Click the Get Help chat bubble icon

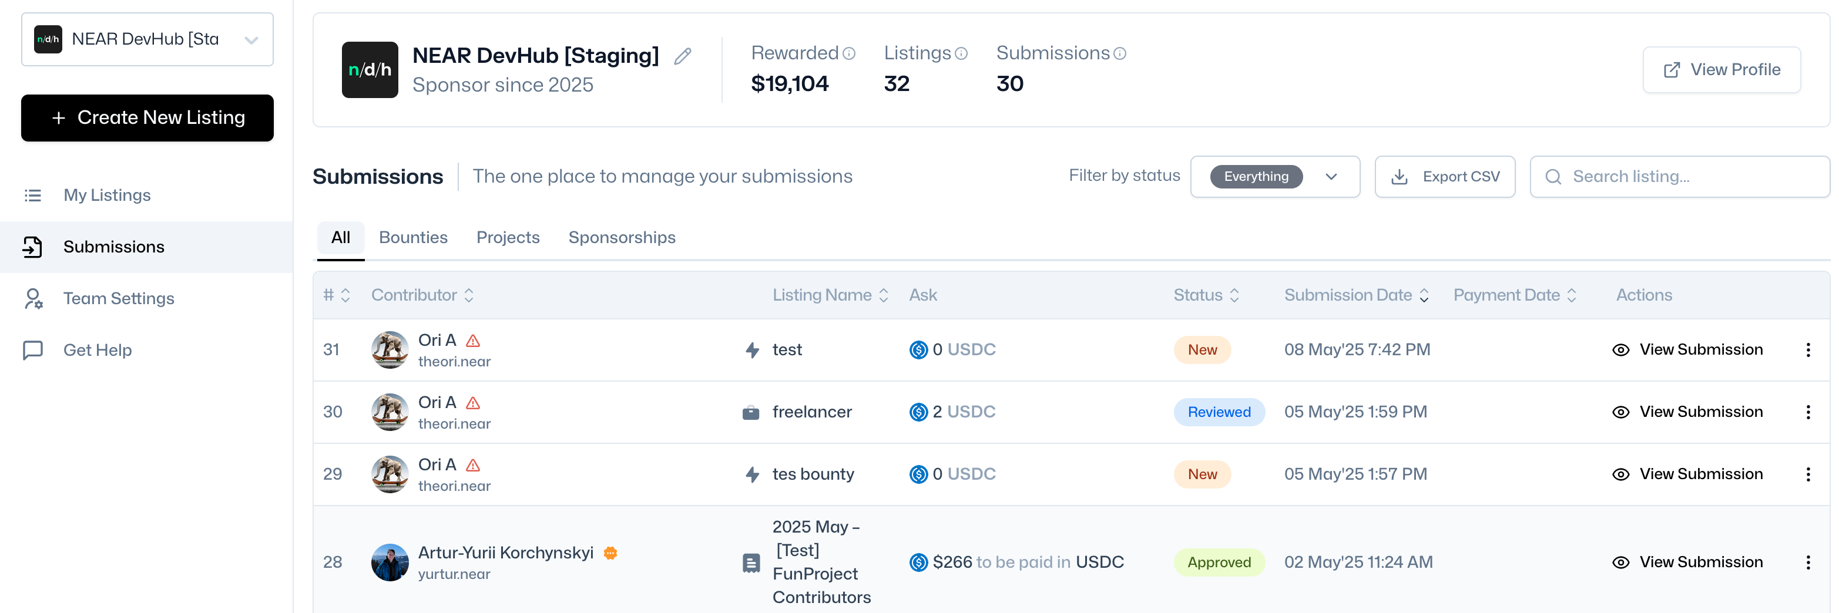click(x=33, y=350)
